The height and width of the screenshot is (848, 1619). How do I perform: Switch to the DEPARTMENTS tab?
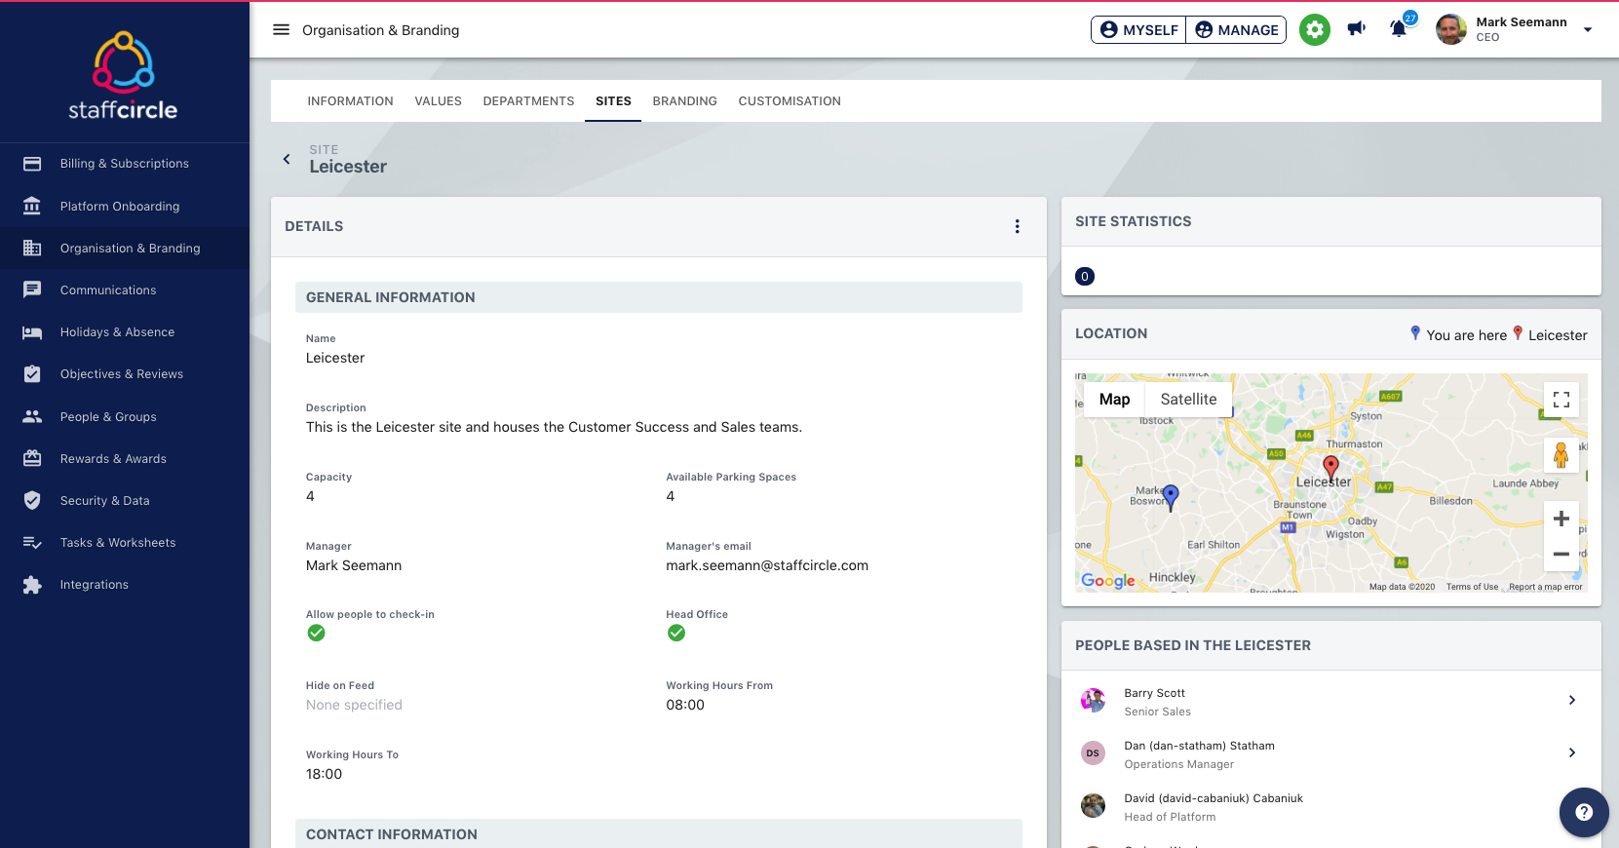(528, 101)
